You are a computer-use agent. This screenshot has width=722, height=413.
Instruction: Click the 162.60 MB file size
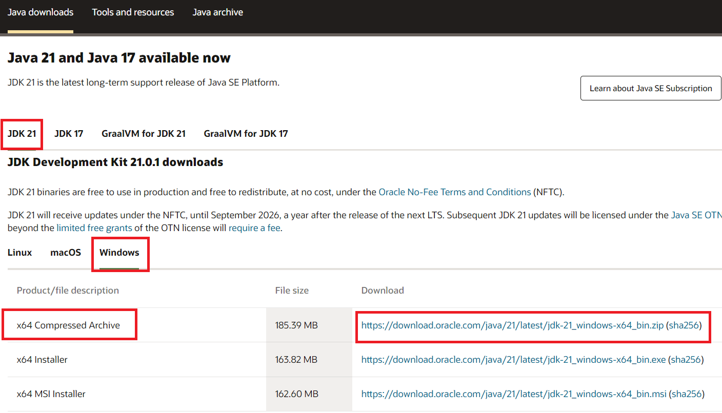coord(297,394)
